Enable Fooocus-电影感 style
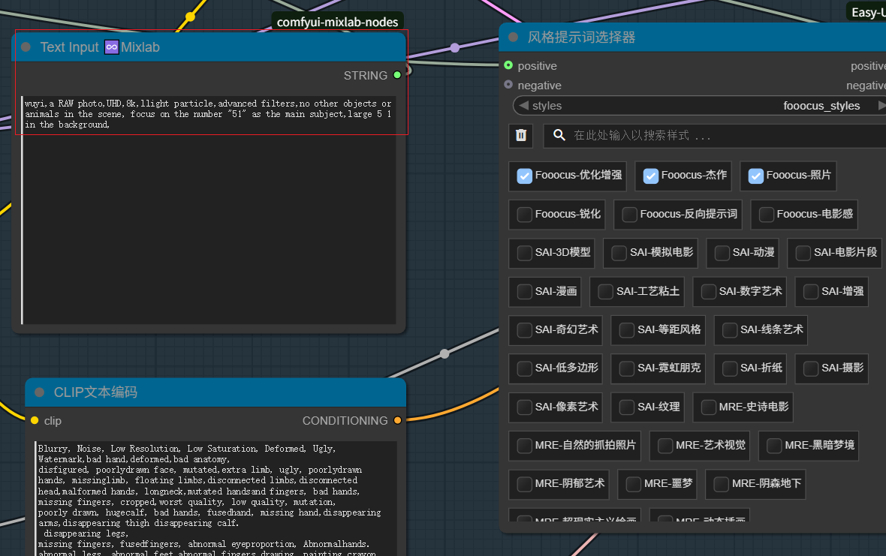 (x=766, y=215)
